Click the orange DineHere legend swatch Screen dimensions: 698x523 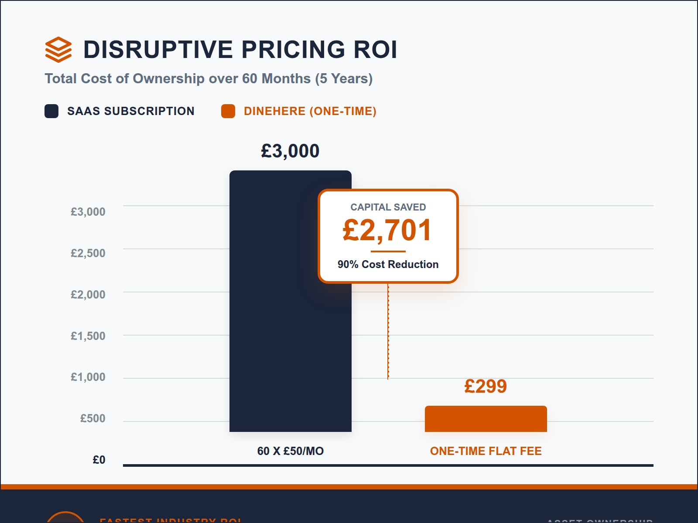click(x=228, y=111)
